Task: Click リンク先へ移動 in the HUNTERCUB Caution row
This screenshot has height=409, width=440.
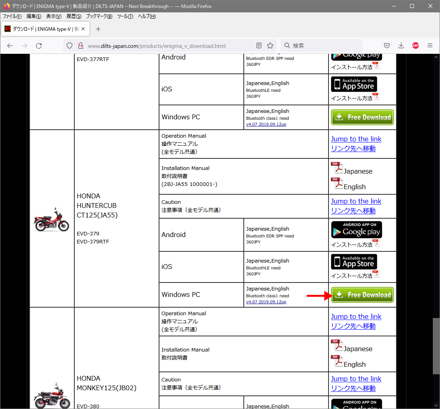Action: point(353,211)
